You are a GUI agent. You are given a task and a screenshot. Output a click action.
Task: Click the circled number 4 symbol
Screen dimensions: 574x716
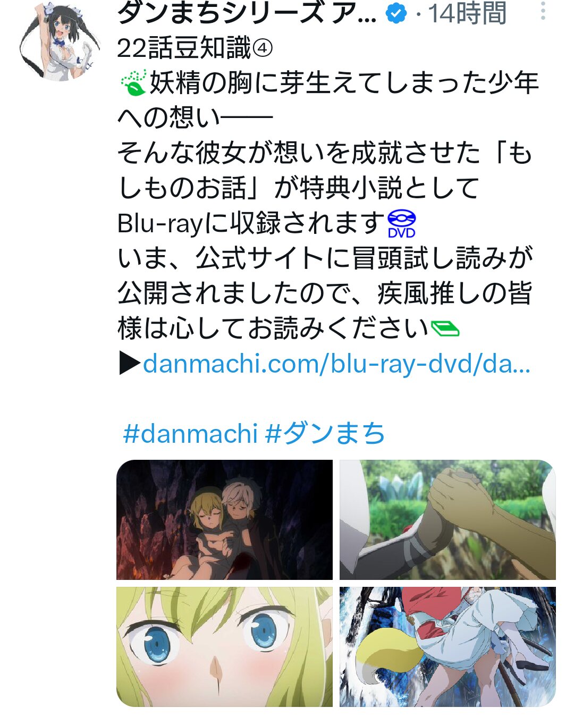(x=263, y=49)
